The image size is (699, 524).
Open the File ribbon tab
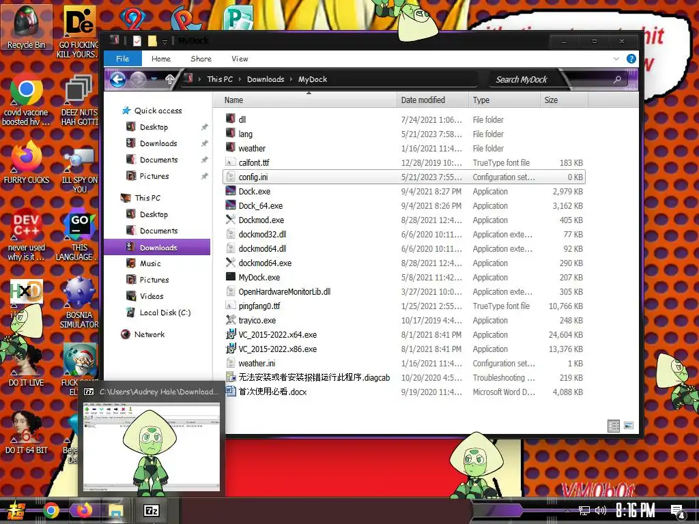pos(123,59)
